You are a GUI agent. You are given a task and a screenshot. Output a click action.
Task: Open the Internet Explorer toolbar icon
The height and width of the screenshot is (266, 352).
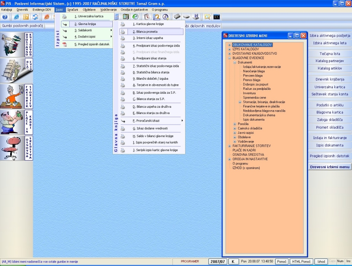tap(16, 17)
